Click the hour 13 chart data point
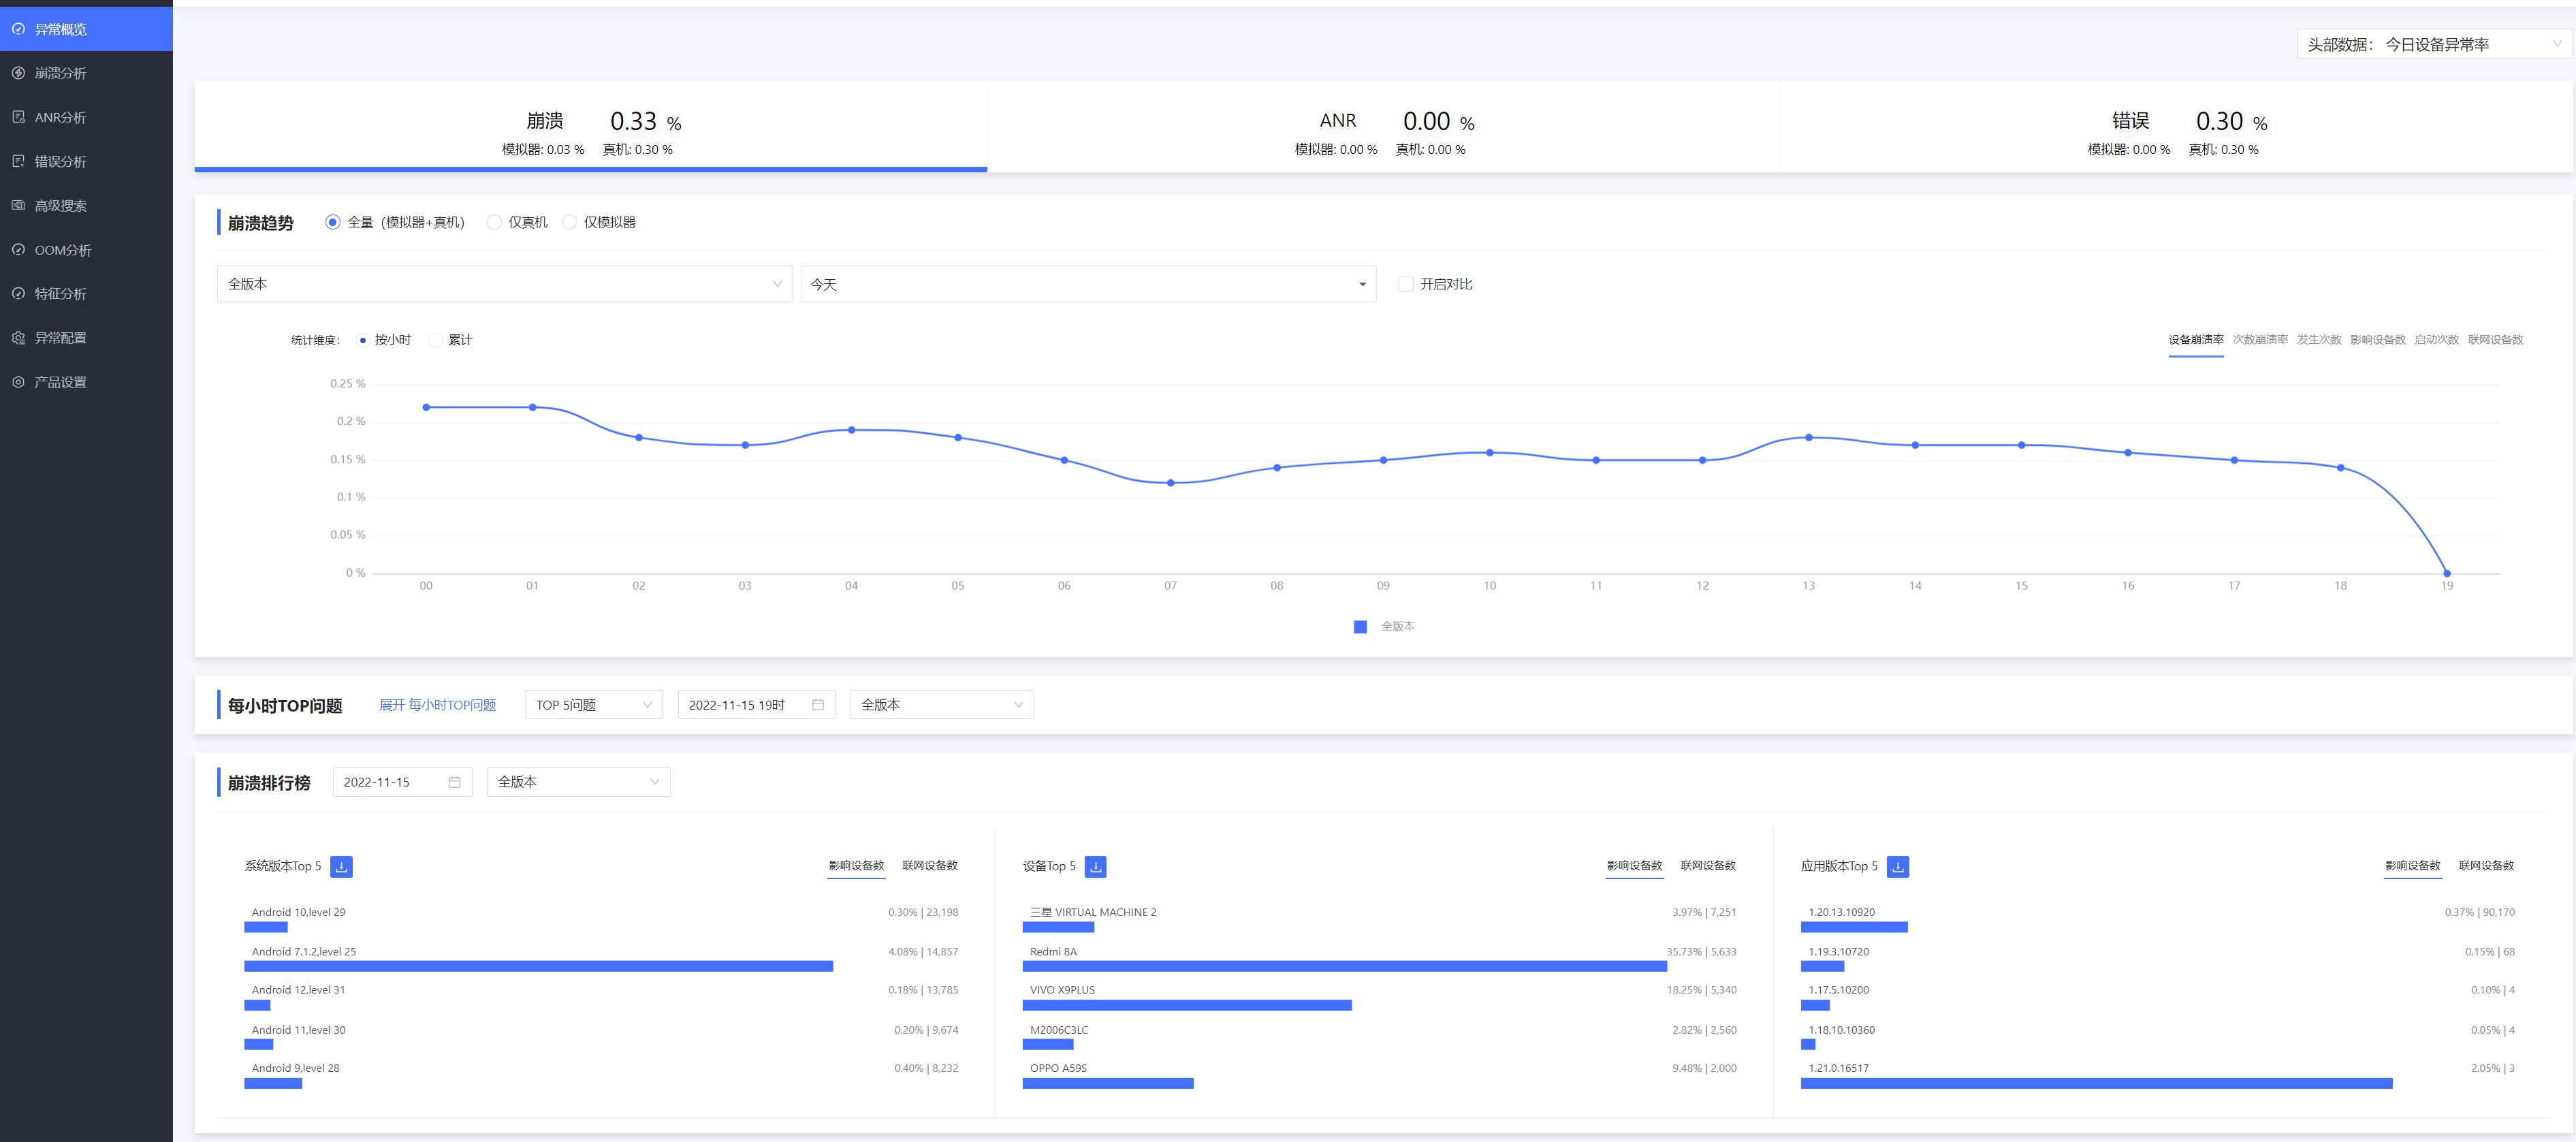2576x1142 pixels. 1808,438
